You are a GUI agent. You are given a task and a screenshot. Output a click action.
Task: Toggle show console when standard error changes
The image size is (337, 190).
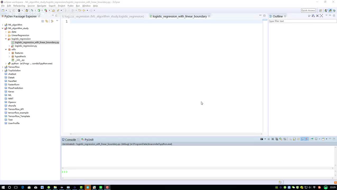[307, 139]
